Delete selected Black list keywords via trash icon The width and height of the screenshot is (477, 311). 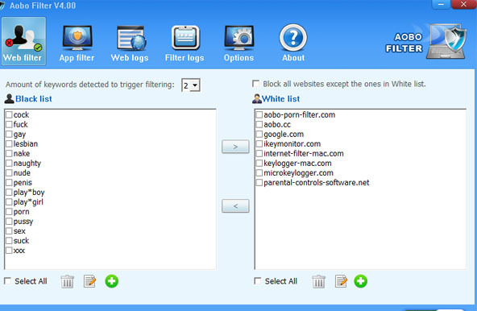tap(67, 281)
